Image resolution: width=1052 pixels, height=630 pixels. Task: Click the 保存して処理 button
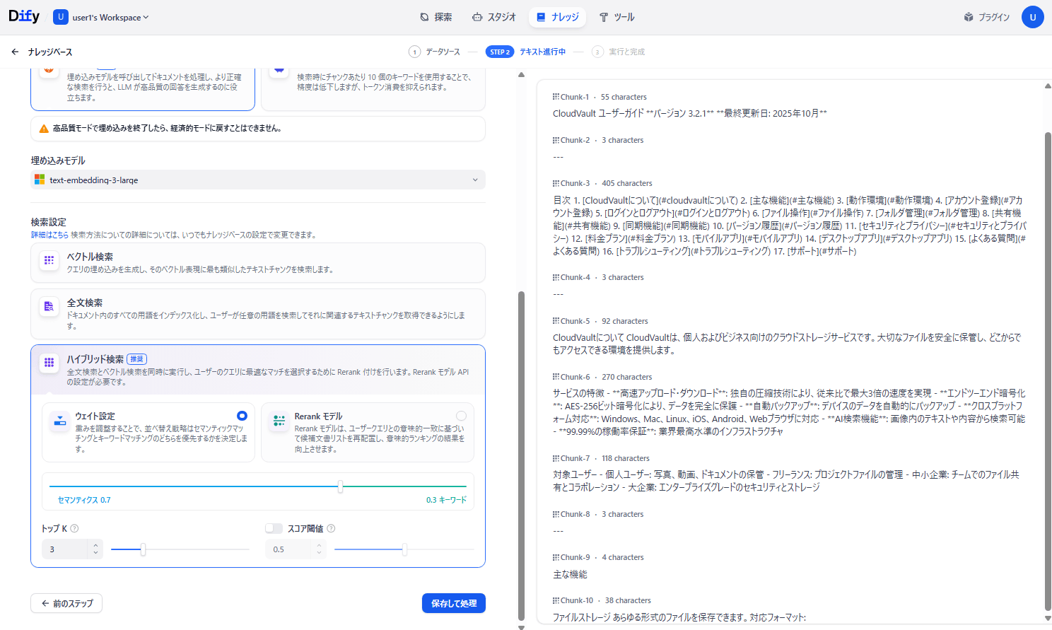click(x=453, y=603)
